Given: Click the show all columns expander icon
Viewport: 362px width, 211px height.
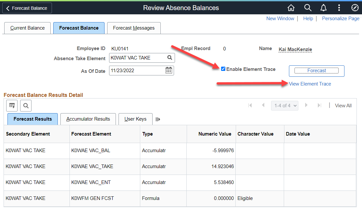Looking at the screenshot, I should (x=158, y=119).
